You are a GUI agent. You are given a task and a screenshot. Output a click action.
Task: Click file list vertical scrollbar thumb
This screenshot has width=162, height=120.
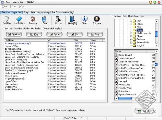tap(156, 65)
